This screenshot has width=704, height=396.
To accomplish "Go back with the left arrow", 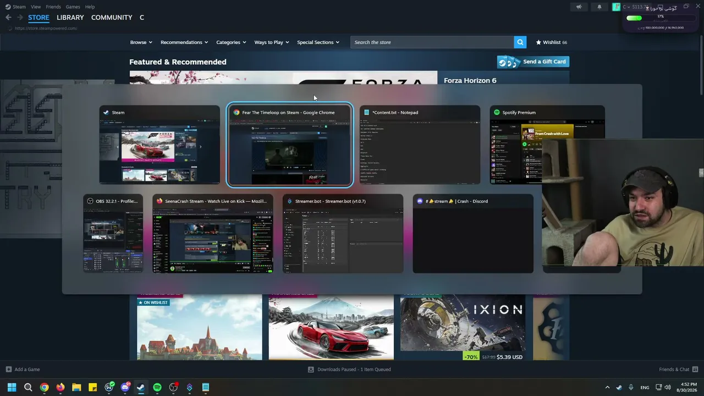I will 8,18.
